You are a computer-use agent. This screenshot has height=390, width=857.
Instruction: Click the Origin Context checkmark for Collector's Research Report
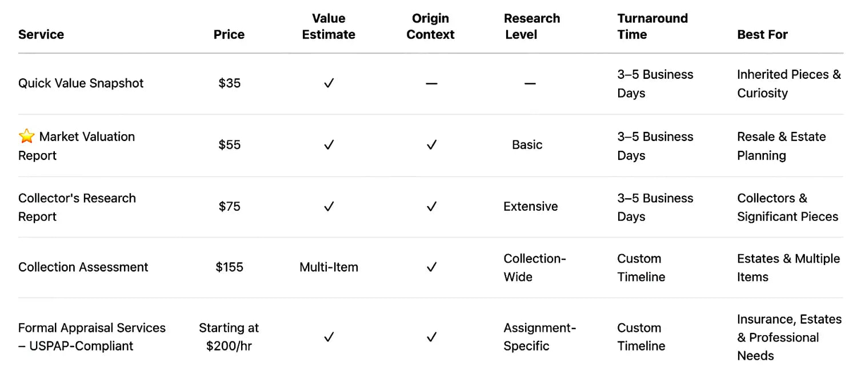click(x=431, y=207)
